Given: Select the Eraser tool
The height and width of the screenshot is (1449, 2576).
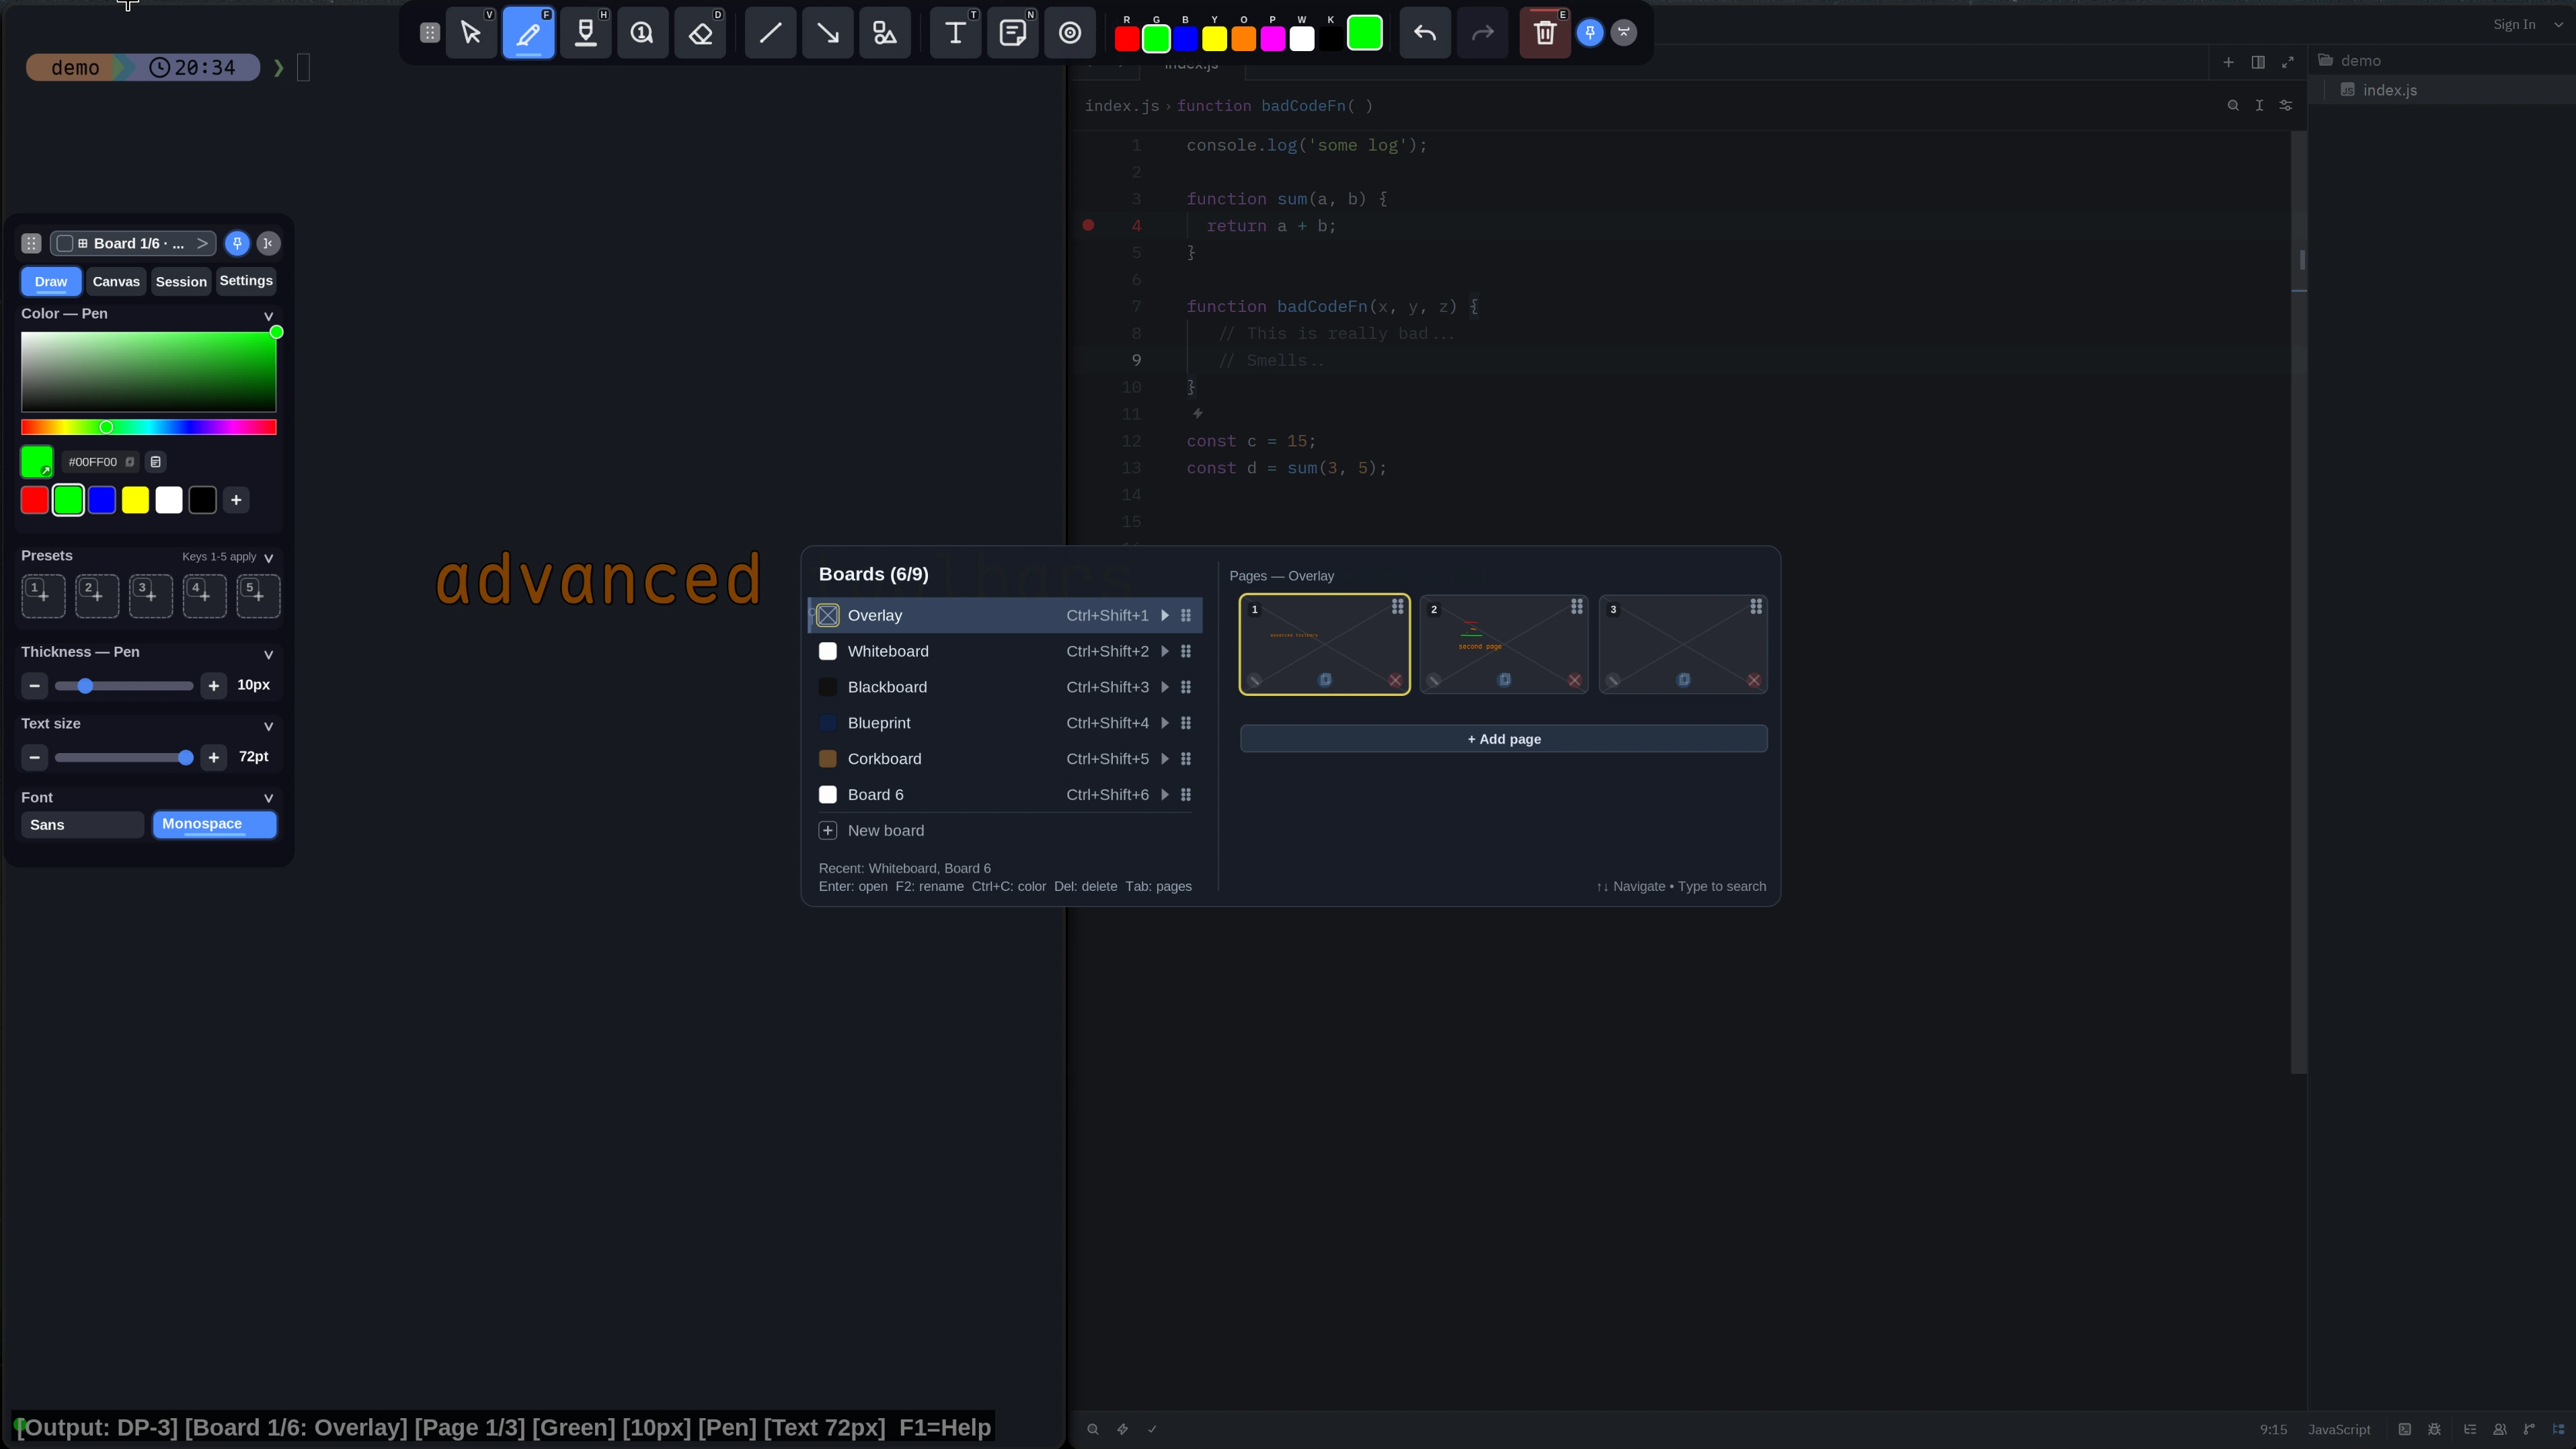Looking at the screenshot, I should (x=700, y=33).
